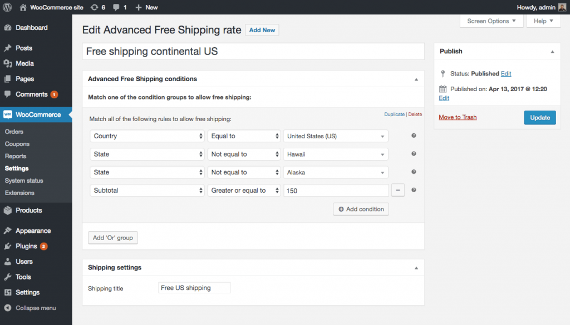Open the WordPress logo menu
Screen dimensions: 570x325
click(6, 7)
